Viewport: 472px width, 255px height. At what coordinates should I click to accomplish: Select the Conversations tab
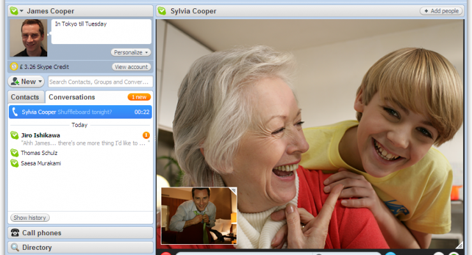[71, 98]
